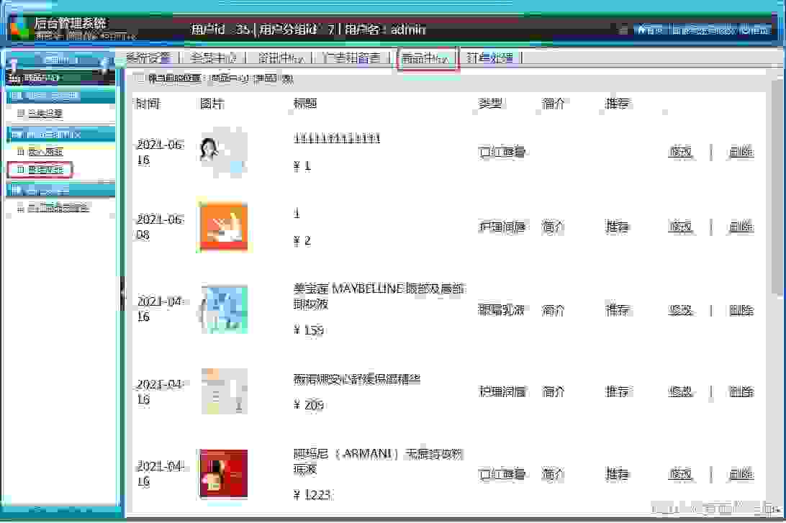This screenshot has width=786, height=523.
Task: Collapse the first sidebar section header above 分类设置
Action: coord(60,95)
